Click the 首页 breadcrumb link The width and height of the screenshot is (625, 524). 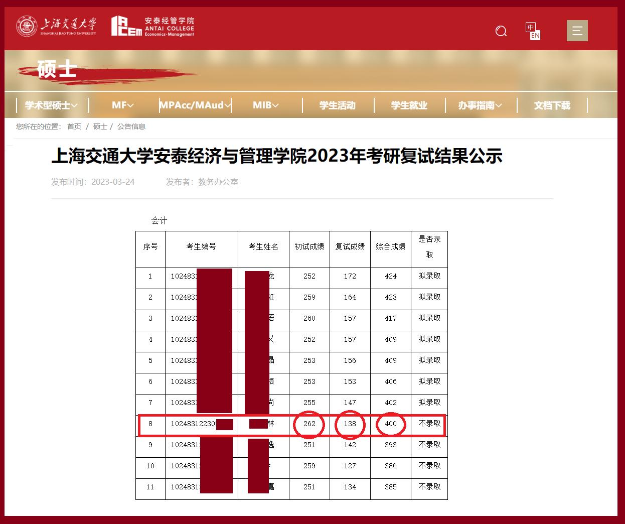coord(74,127)
